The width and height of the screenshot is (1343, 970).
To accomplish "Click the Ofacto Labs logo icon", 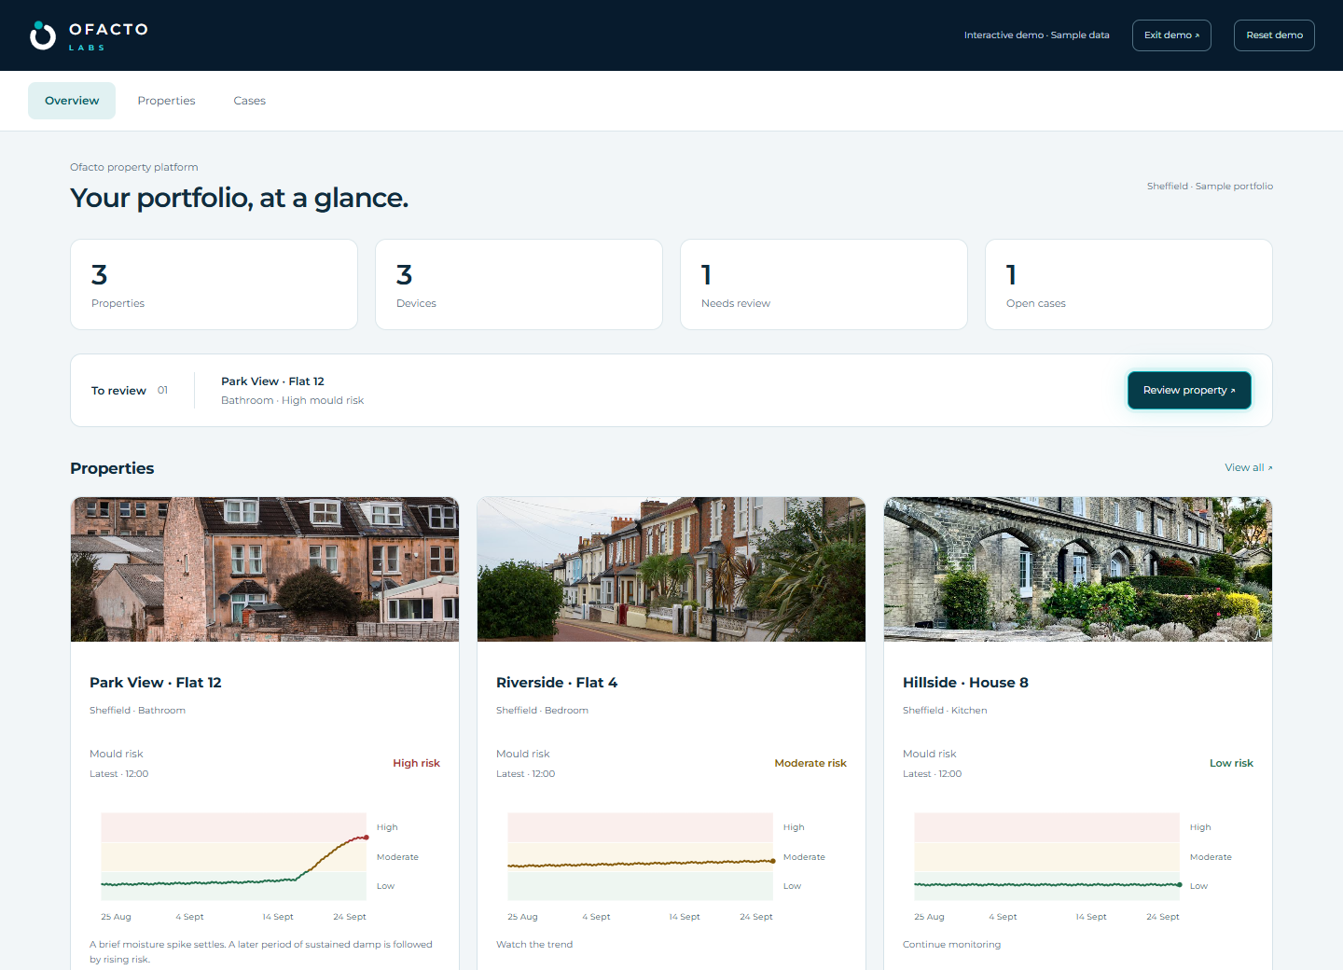I will 43,35.
